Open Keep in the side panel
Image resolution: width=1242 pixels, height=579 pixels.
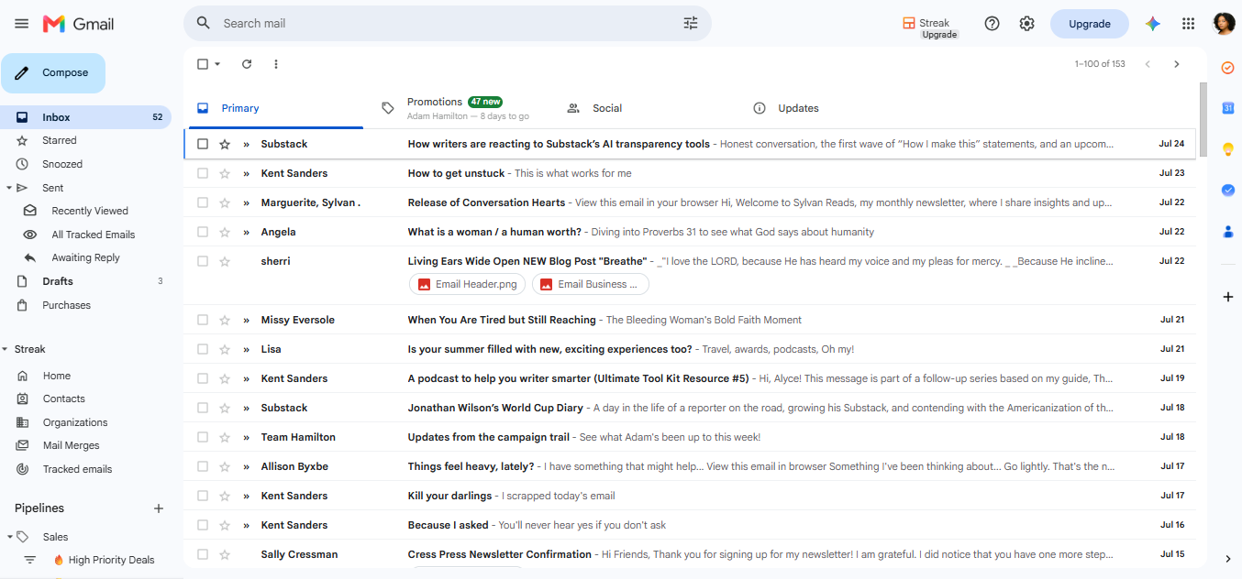click(x=1227, y=149)
